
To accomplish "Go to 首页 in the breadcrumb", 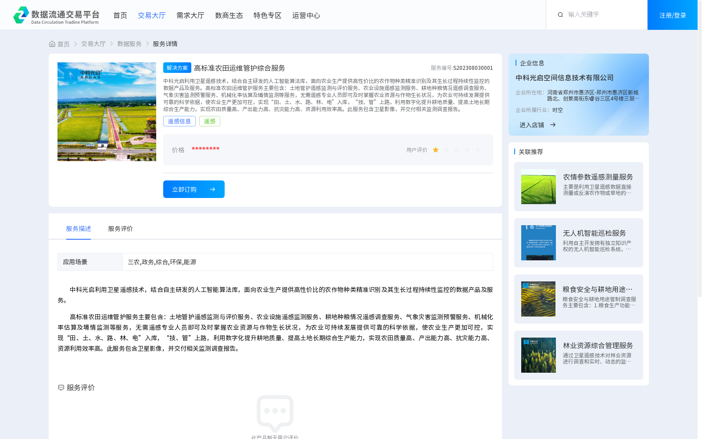I will (x=64, y=44).
